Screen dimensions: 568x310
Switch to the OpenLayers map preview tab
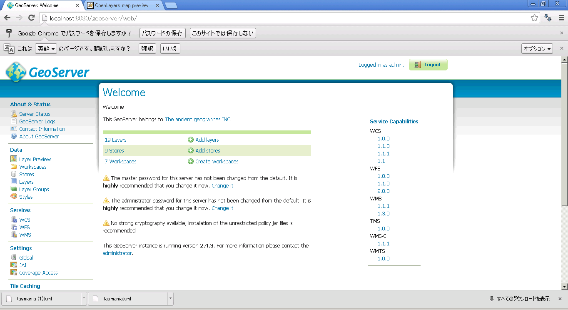pyautogui.click(x=122, y=5)
